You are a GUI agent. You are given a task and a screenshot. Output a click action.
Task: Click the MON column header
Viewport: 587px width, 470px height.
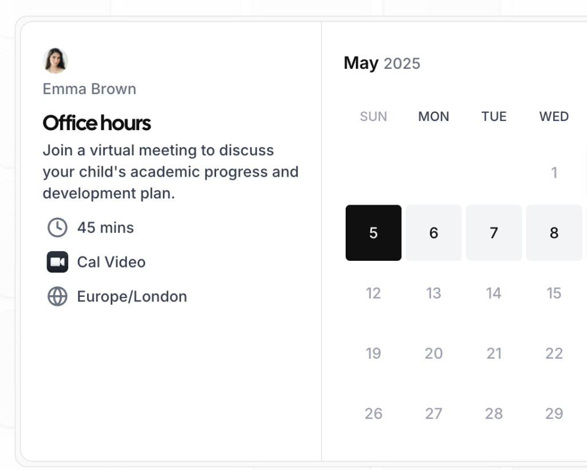click(x=433, y=116)
